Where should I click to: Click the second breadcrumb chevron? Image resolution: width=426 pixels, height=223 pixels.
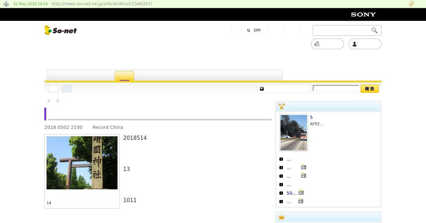pos(58,101)
